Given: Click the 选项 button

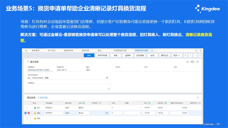Looking at the screenshot, I should tap(152, 55).
